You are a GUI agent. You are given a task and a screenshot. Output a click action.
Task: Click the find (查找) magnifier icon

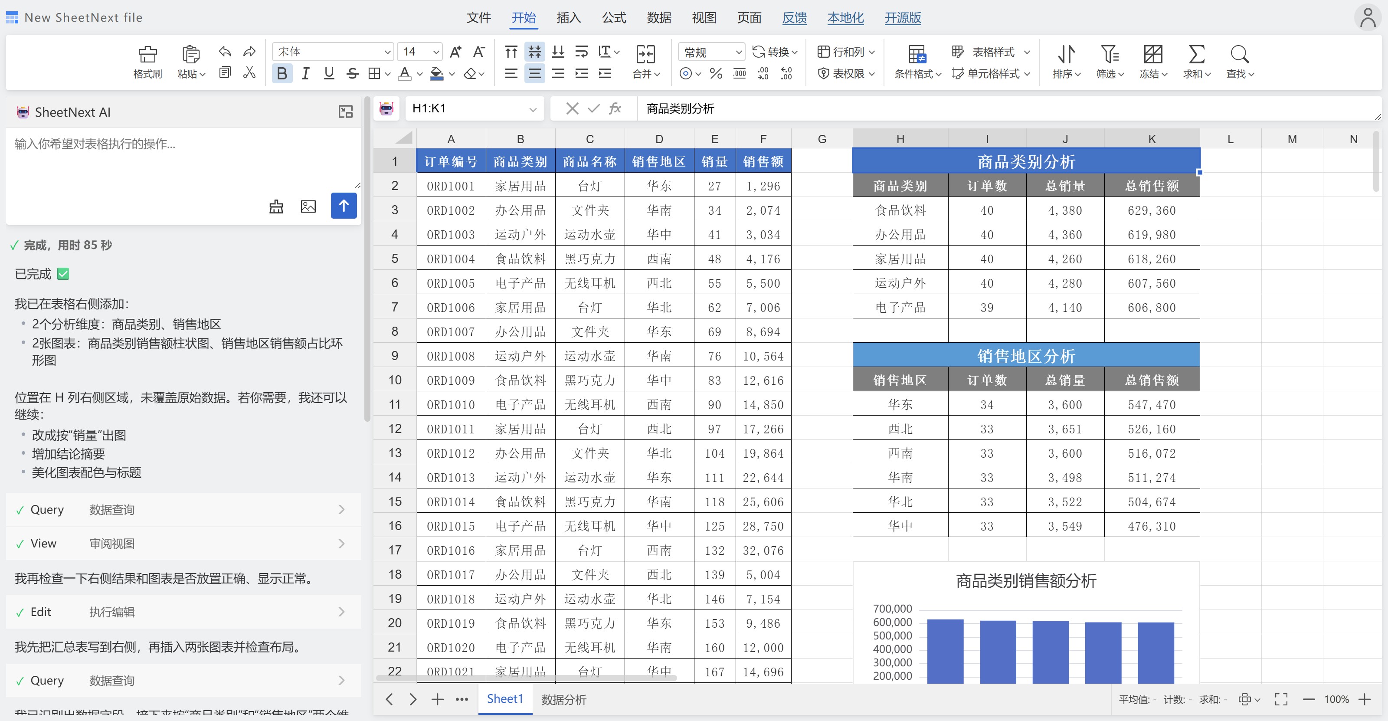tap(1239, 54)
